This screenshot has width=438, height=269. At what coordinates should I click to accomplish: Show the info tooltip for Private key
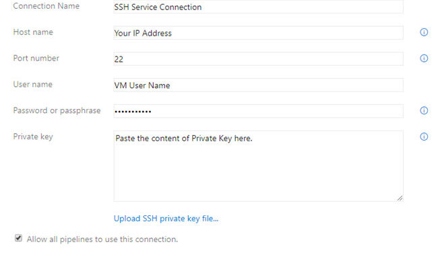(424, 137)
